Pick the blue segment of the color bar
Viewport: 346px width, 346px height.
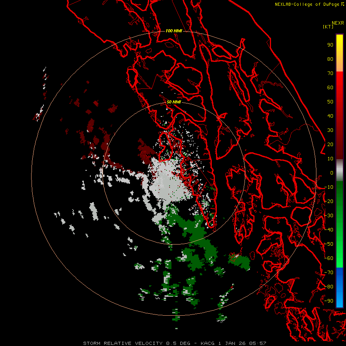pyautogui.click(x=339, y=287)
